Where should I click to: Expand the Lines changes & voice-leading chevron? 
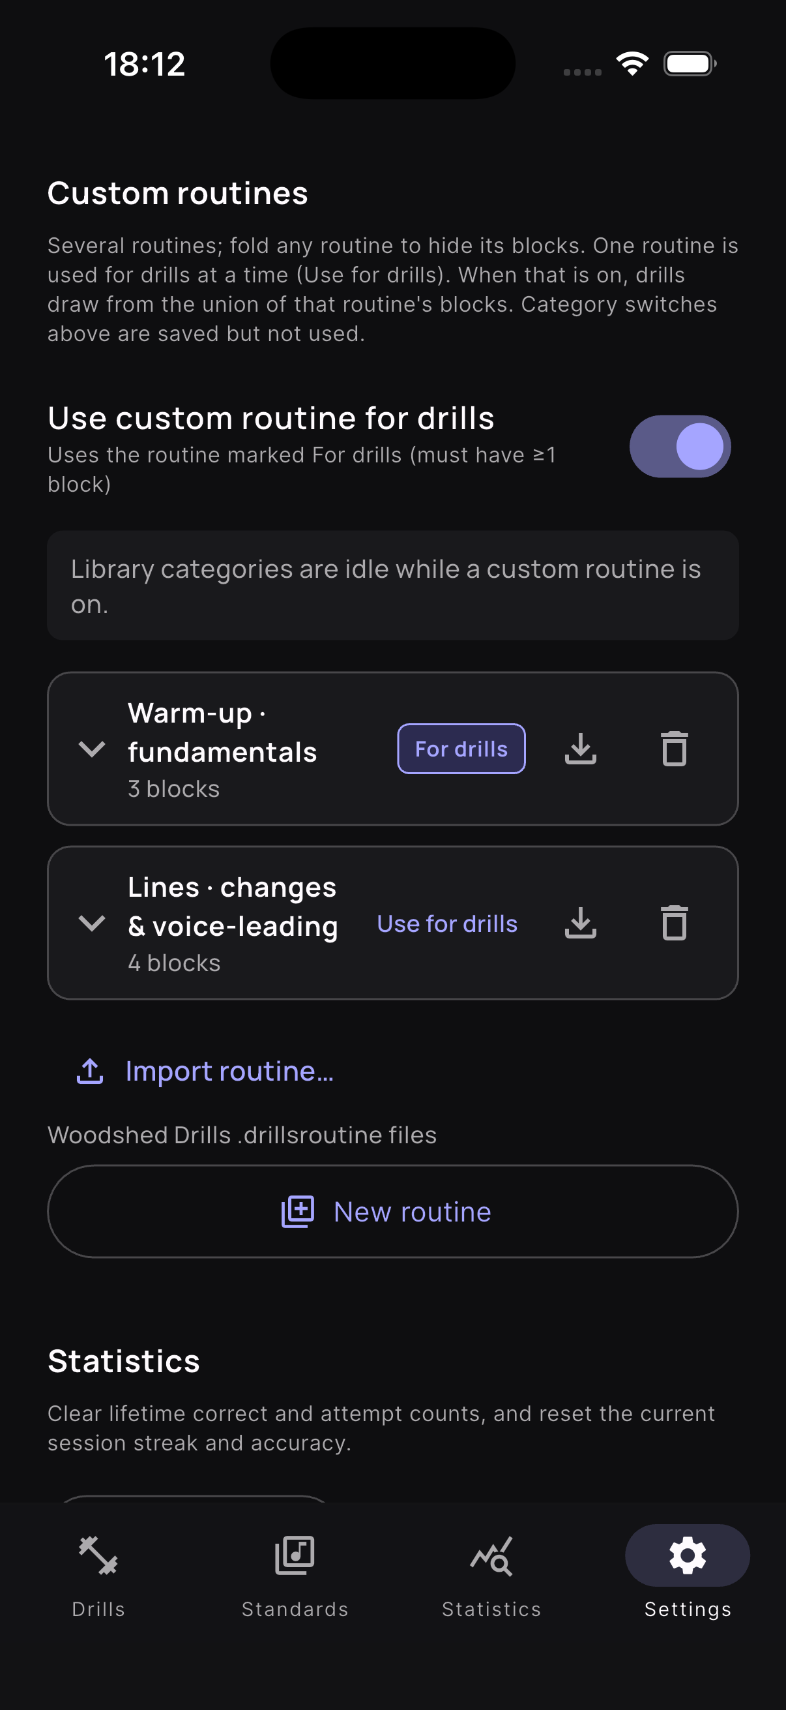click(x=91, y=923)
